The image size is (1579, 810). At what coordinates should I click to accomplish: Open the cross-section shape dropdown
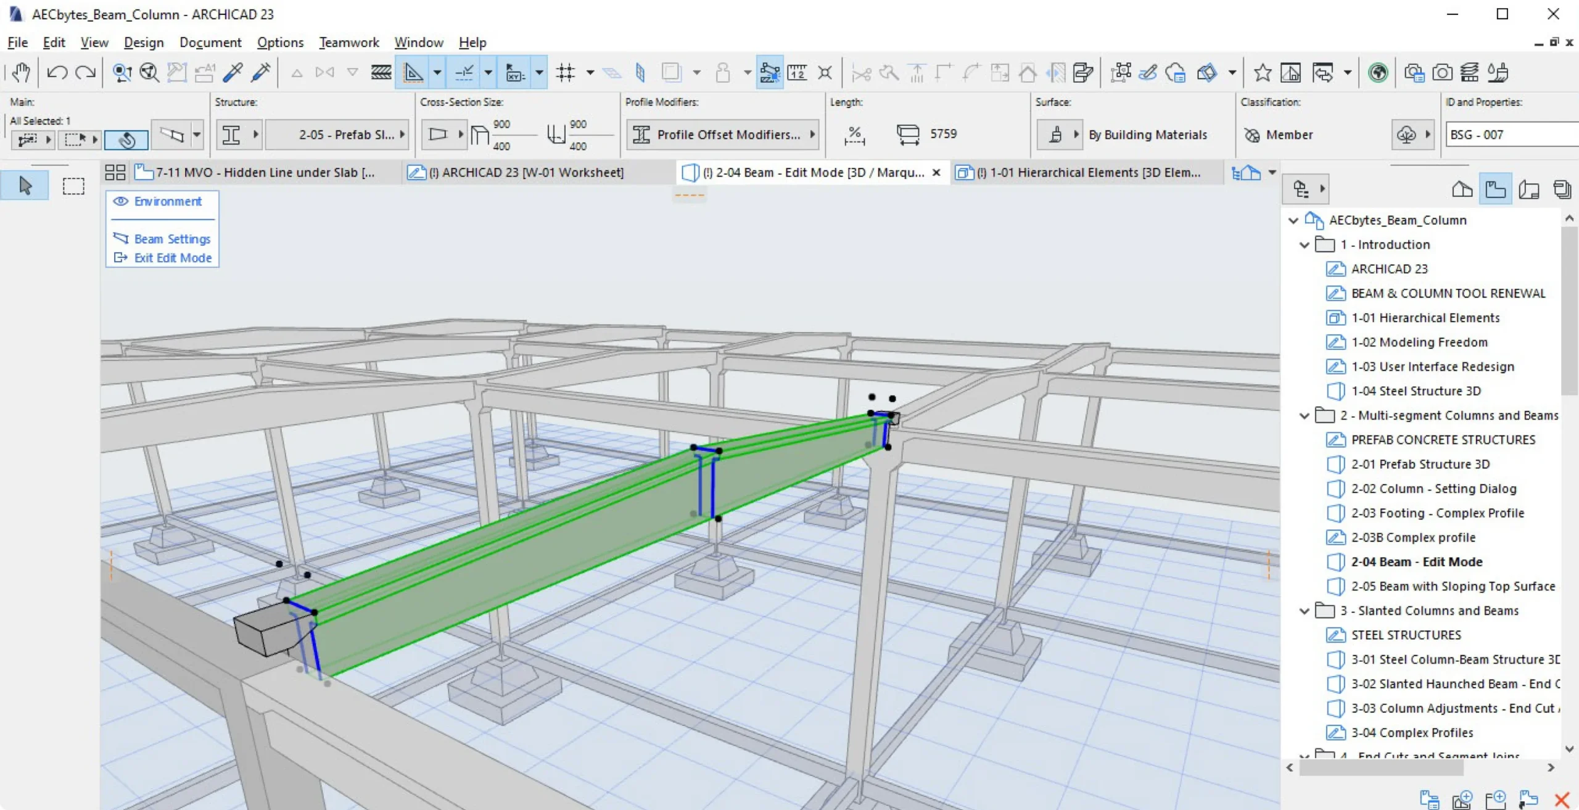click(443, 134)
